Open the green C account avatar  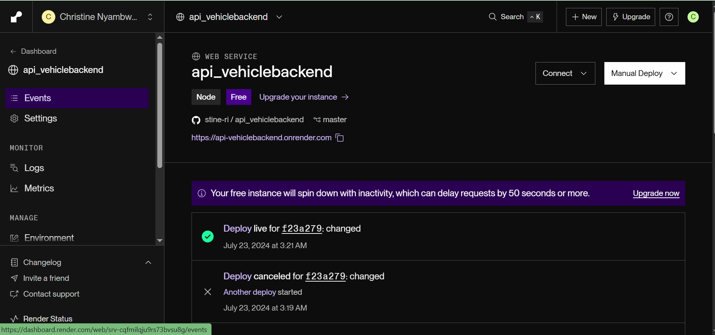click(693, 17)
